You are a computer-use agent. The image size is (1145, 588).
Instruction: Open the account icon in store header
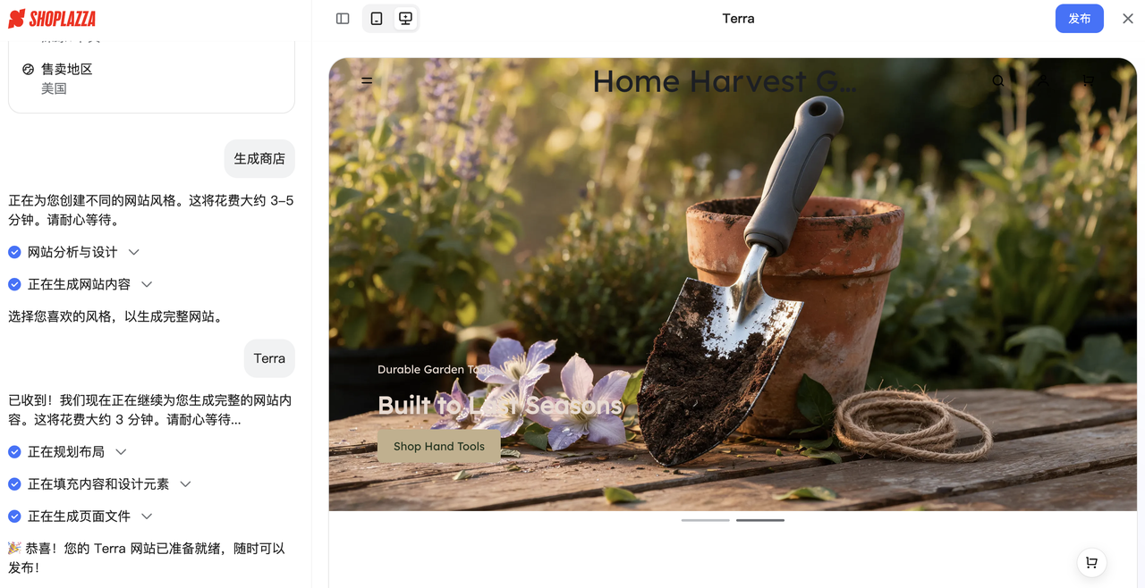(1044, 81)
